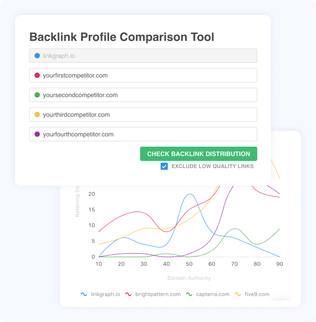Screen dimensions: 316x322
Task: Click the green squiggle legend icon for capterra.com
Action: [189, 294]
